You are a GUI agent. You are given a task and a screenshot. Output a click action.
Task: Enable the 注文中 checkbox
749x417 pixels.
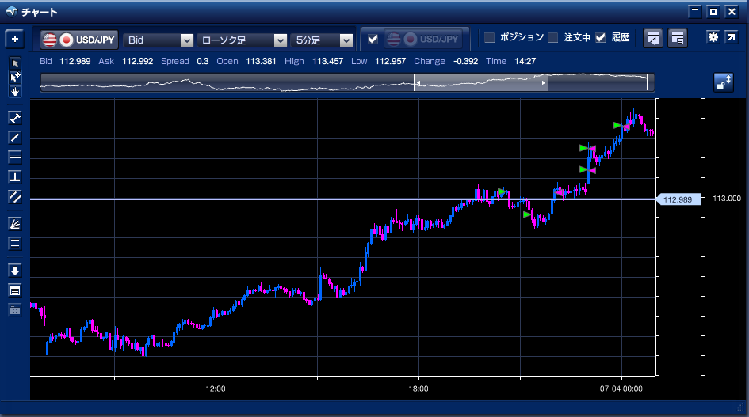pos(552,38)
